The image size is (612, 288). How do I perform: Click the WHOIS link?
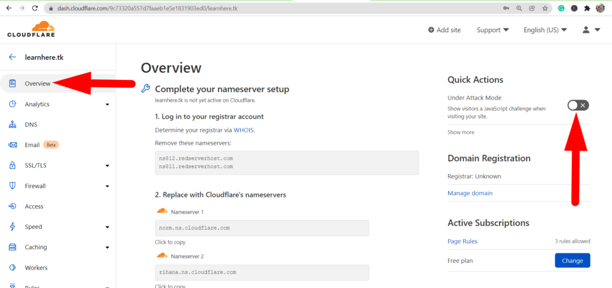pos(244,131)
